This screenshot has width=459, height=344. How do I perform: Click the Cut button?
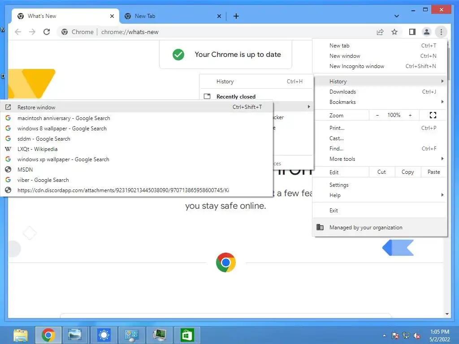[x=382, y=172]
